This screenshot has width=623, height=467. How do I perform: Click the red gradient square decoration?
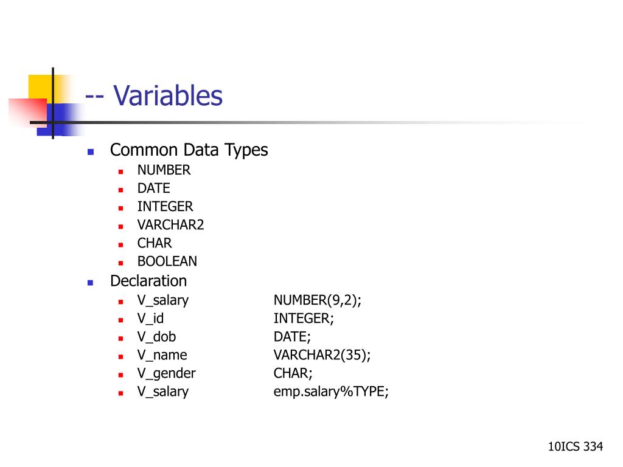[28, 112]
